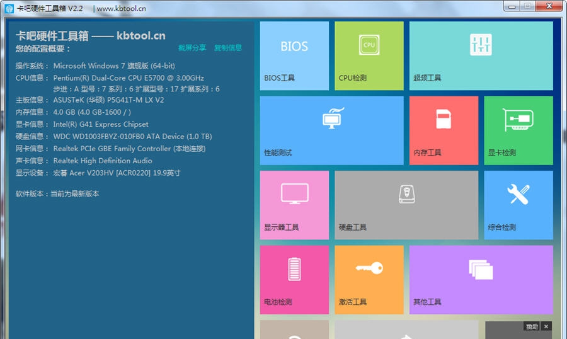The height and width of the screenshot is (339, 567).
Task: Click the 赞助 sponsor button
Action: click(x=532, y=326)
